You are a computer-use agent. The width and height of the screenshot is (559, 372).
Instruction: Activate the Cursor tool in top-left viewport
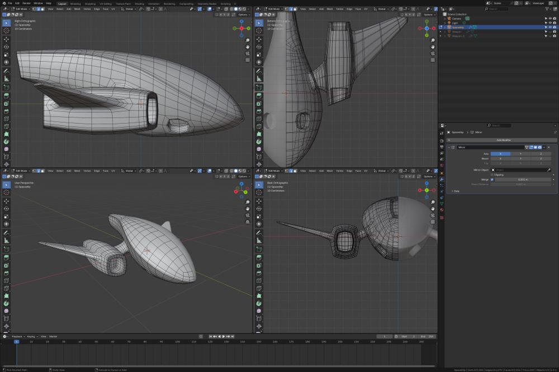click(7, 31)
